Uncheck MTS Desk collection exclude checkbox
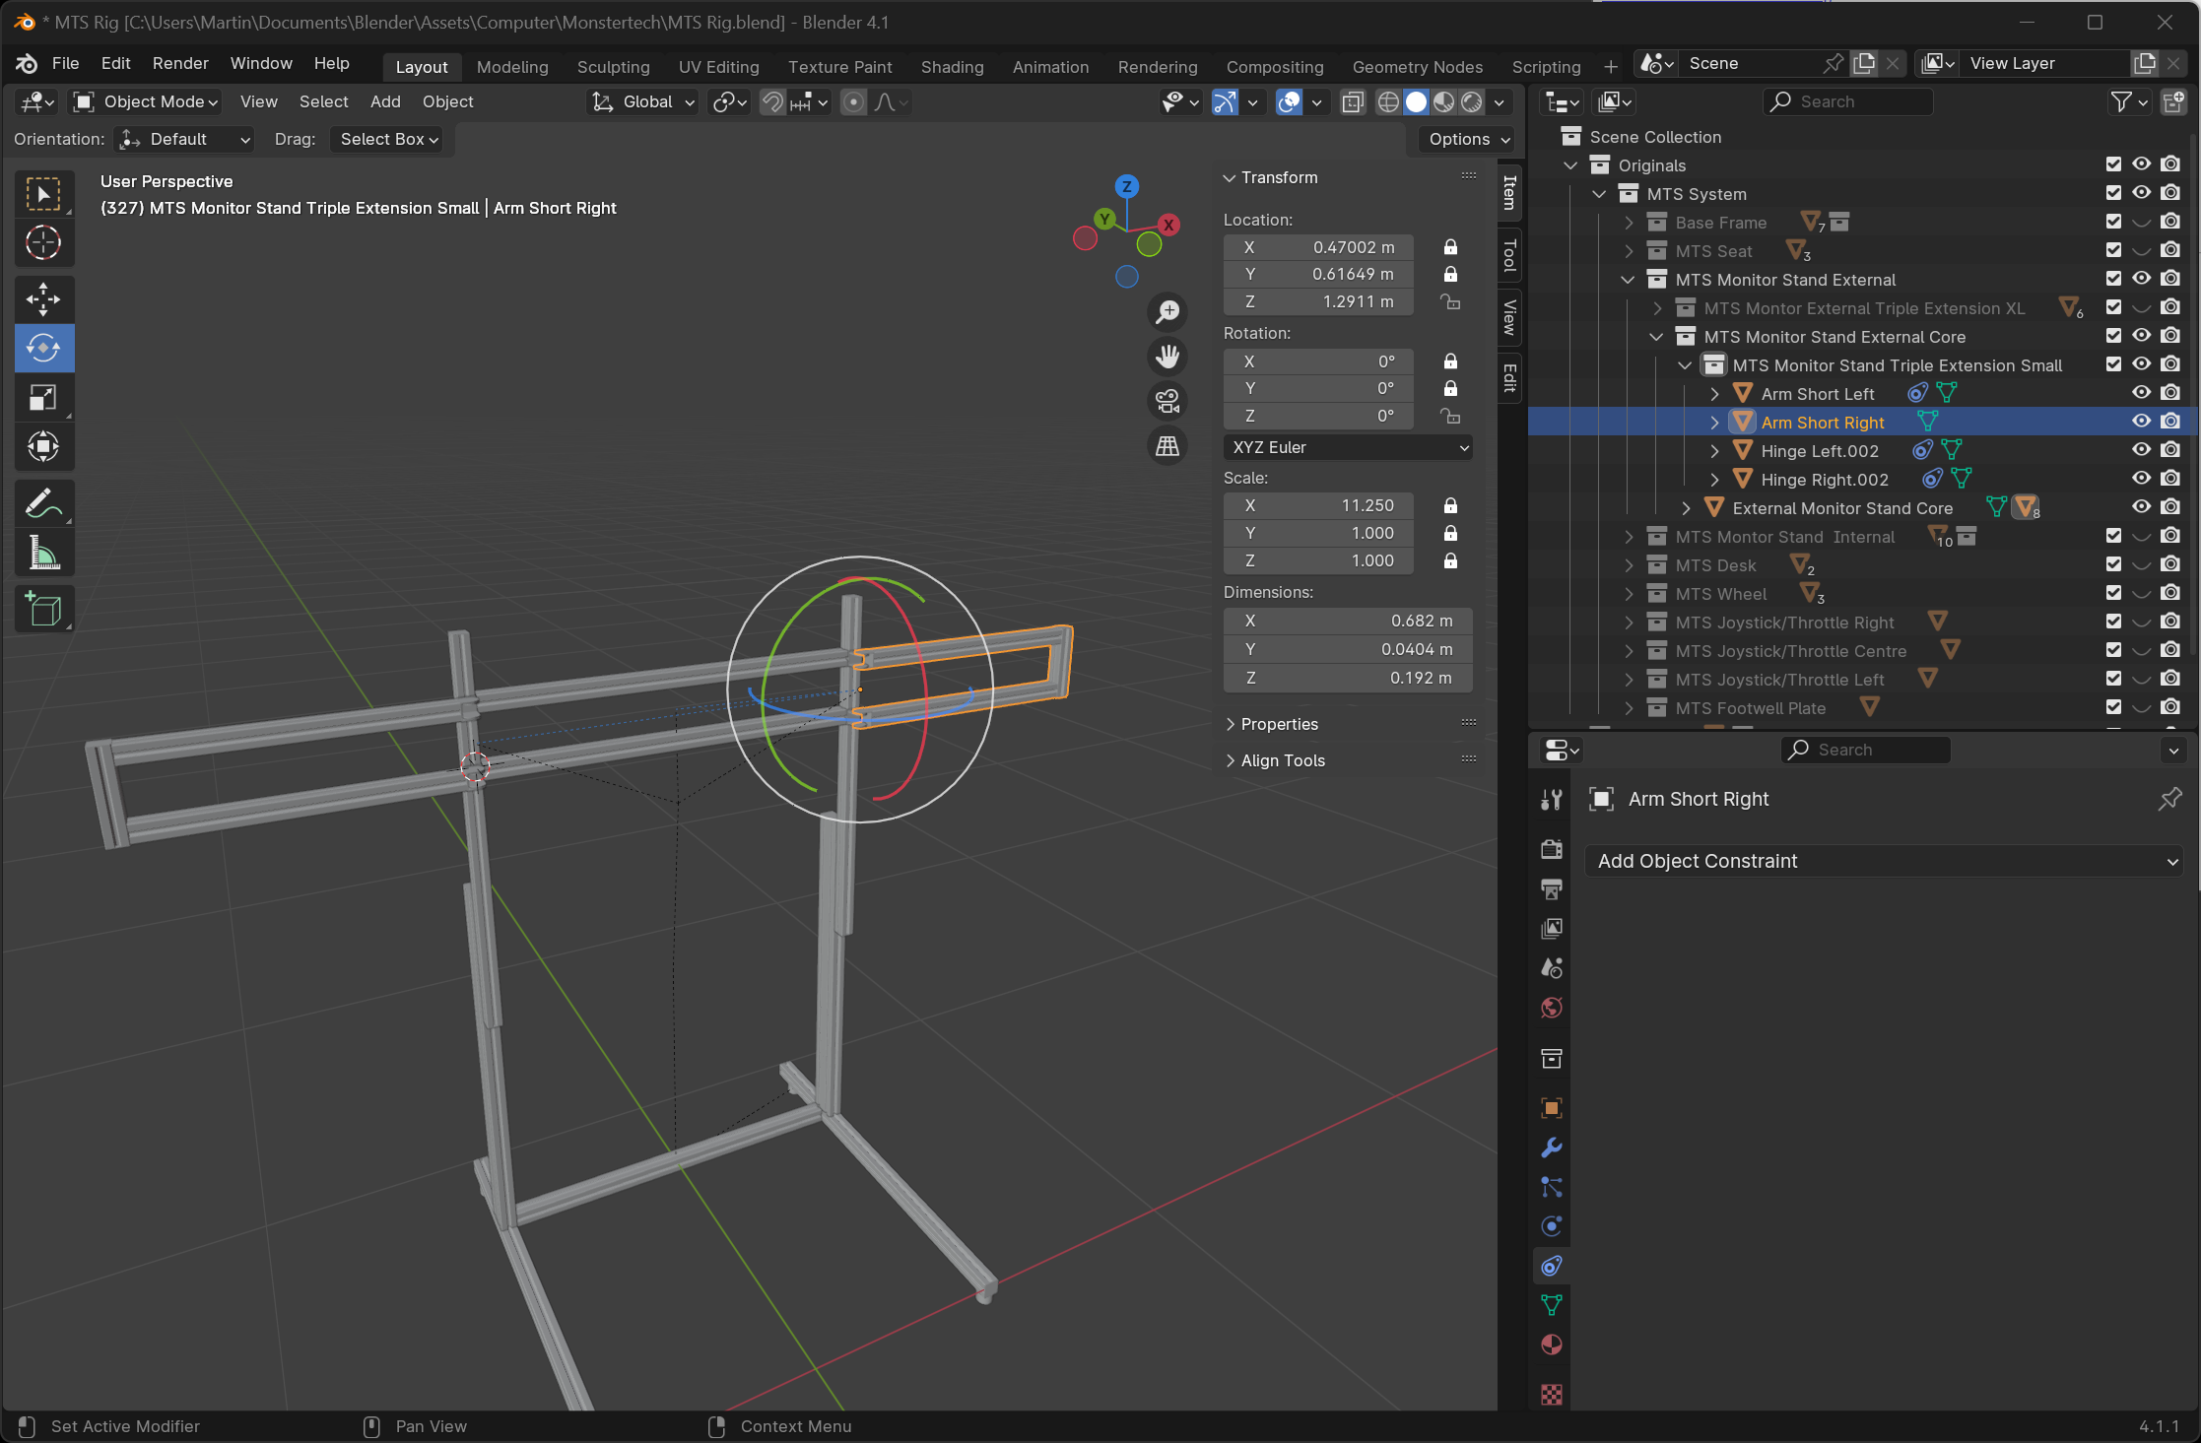The image size is (2201, 1443). (x=2113, y=564)
